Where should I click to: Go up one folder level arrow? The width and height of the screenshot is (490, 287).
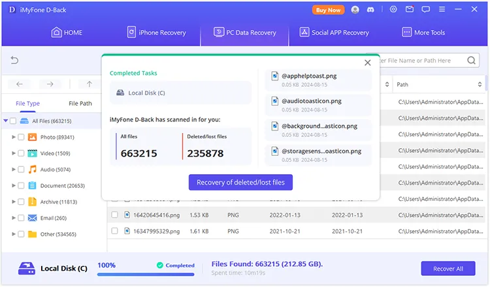point(90,84)
